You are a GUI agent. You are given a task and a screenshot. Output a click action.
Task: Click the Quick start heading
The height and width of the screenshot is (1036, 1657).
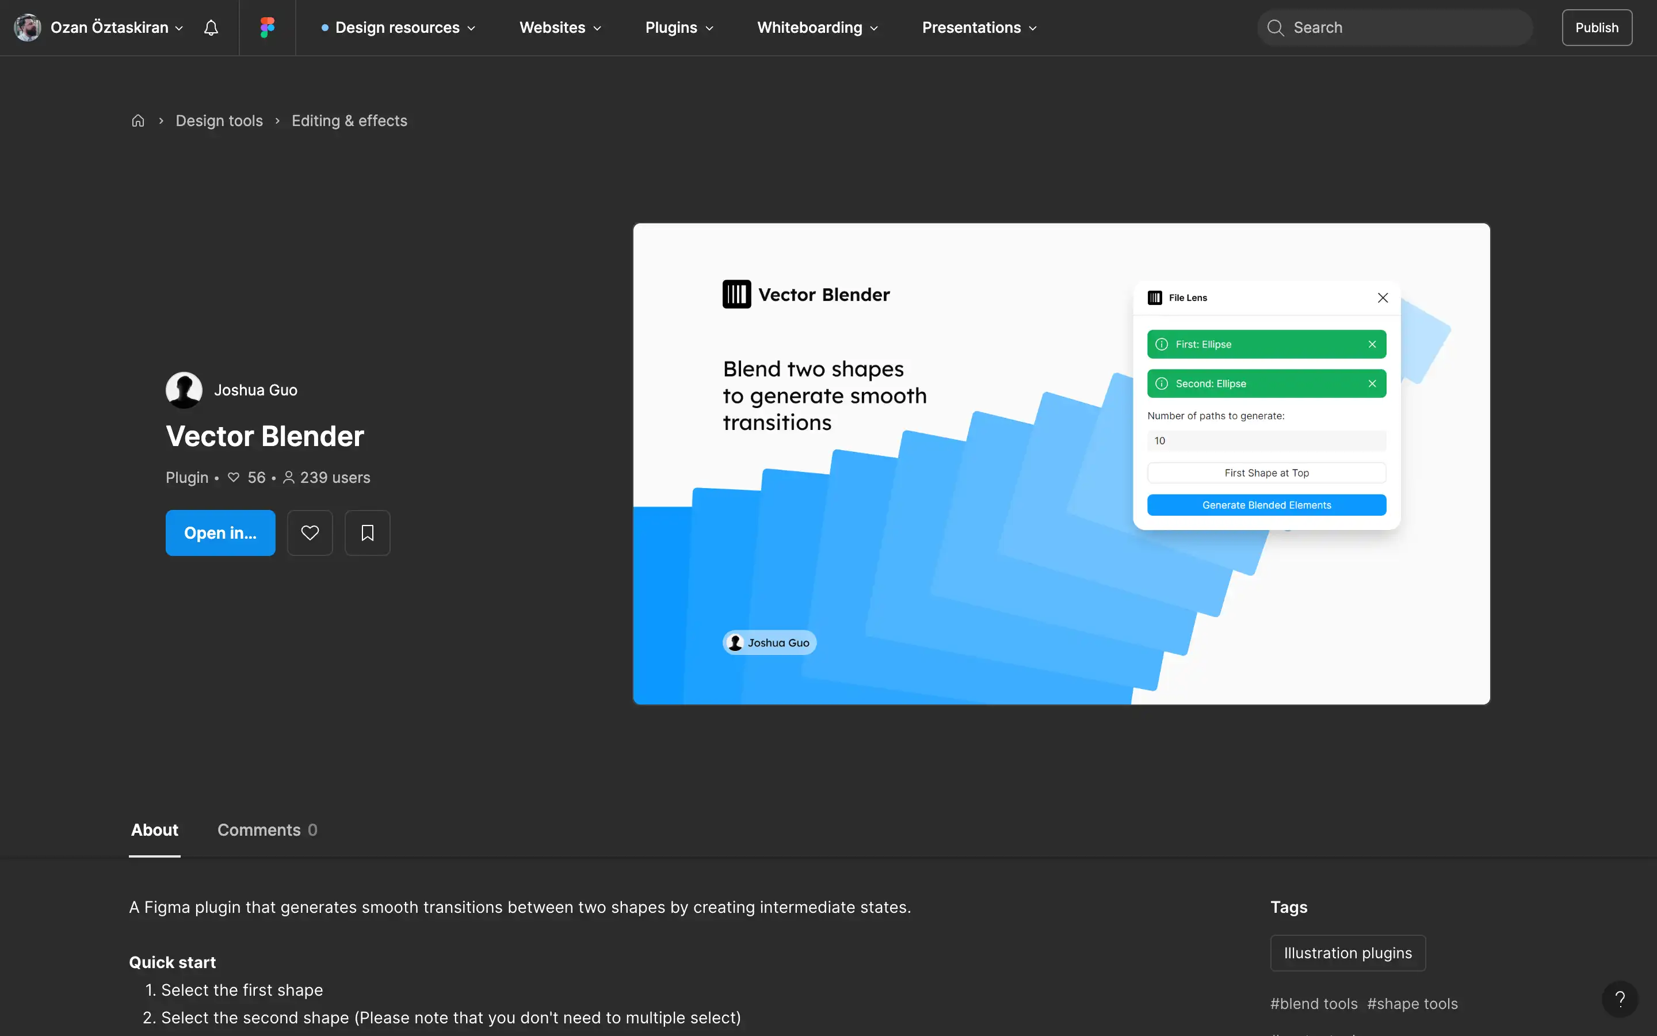pos(173,963)
